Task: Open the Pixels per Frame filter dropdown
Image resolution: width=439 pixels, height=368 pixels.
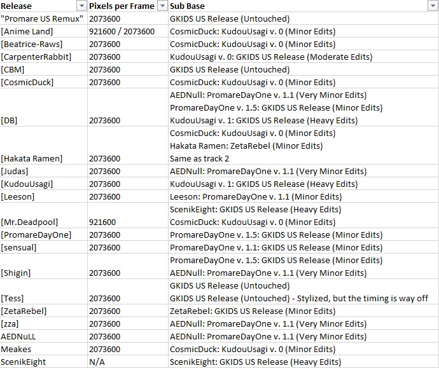Action: [162, 6]
